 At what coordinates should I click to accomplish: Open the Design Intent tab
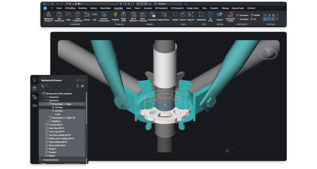coord(193,8)
